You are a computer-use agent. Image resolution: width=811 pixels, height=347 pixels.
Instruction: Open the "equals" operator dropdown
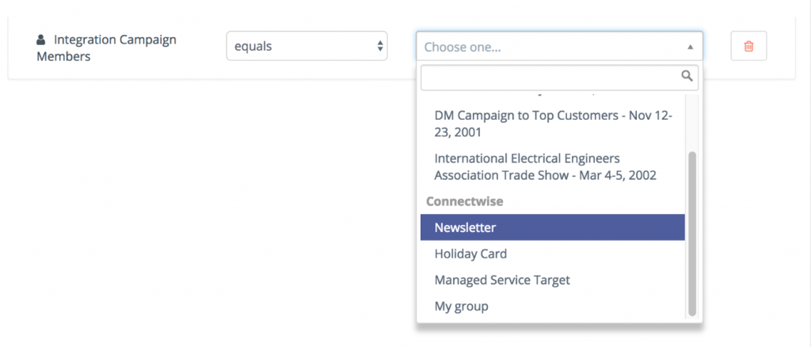click(306, 47)
